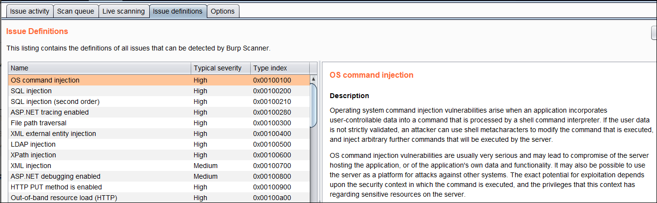Screen dimensions: 657x203
Task: Click the issue list scroll-up arrow
Action: (314, 79)
